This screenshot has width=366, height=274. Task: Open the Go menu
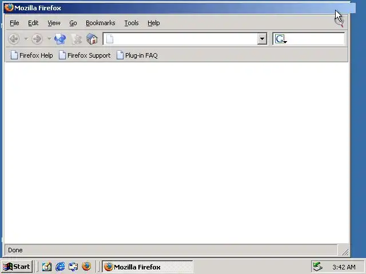[73, 23]
